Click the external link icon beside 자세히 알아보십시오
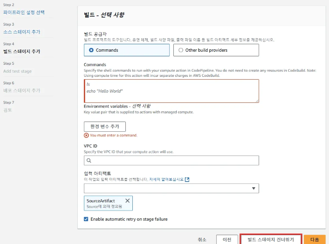 187,179
